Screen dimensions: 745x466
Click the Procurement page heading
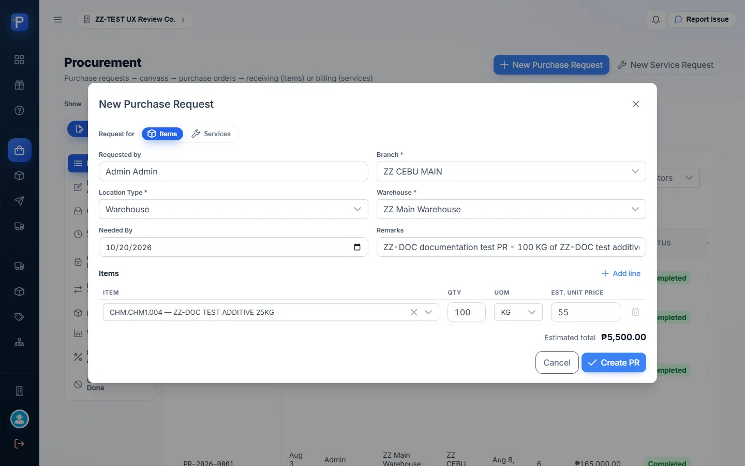tap(103, 63)
